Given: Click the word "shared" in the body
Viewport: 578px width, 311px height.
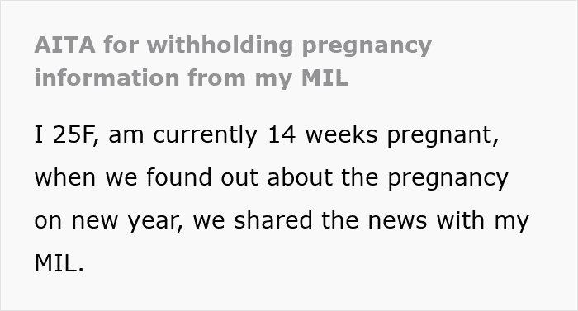Looking at the screenshot, I should [273, 220].
